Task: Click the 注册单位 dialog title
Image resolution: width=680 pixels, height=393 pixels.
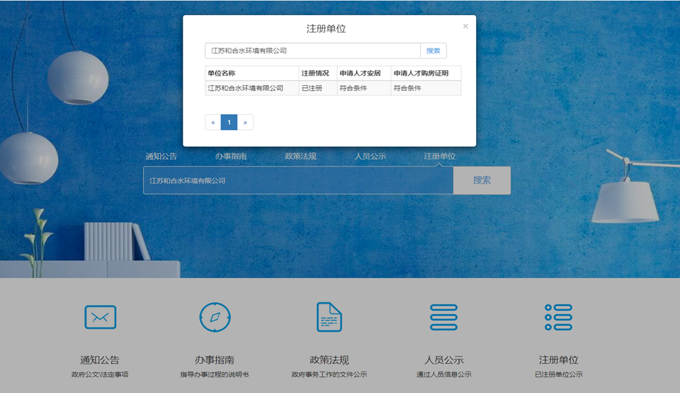Action: (x=326, y=29)
